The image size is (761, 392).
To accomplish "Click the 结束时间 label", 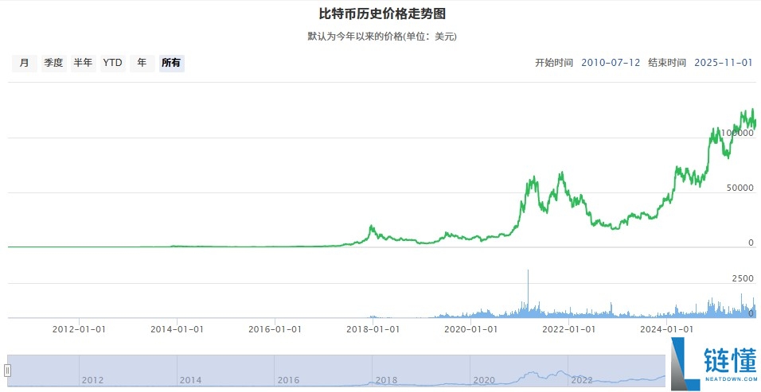I will (x=667, y=63).
